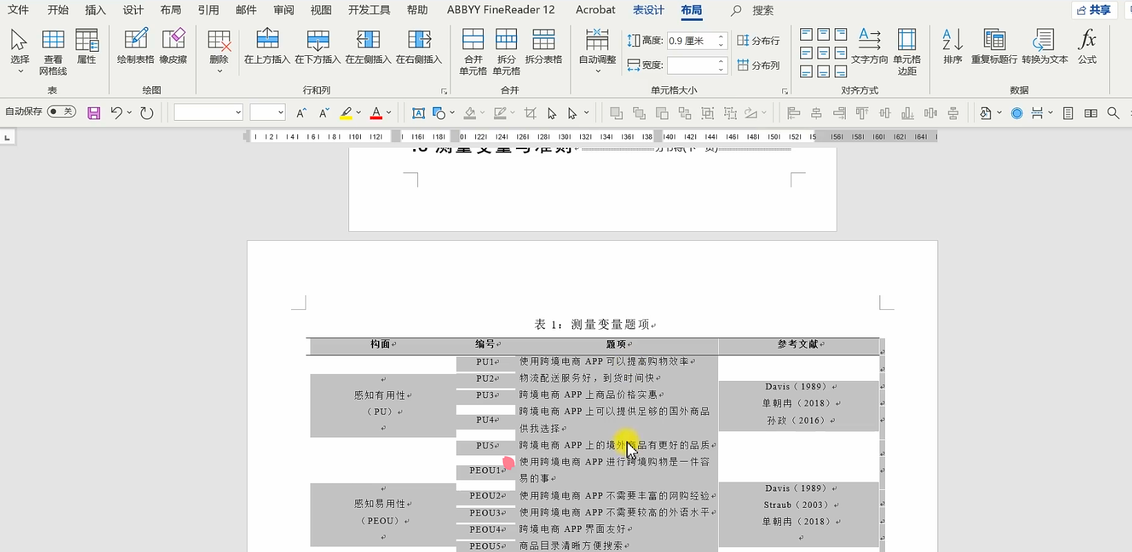Click the Save icon in quick toolbar
This screenshot has height=552, width=1132.
pyautogui.click(x=94, y=113)
